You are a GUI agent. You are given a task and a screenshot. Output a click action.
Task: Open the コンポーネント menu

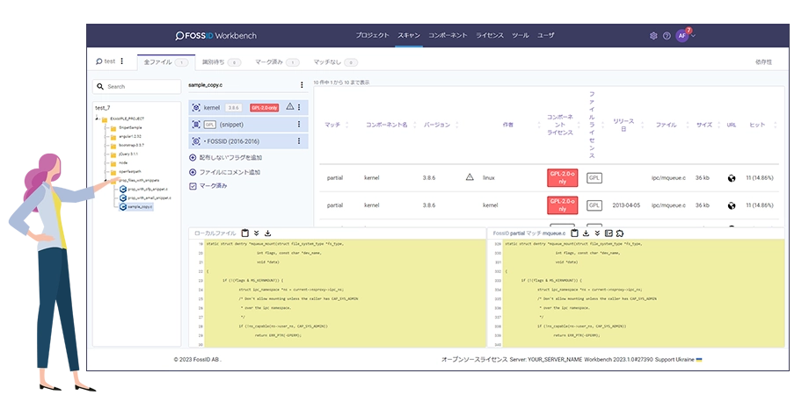click(x=448, y=35)
